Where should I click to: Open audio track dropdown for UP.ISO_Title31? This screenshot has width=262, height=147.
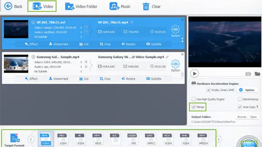pyautogui.click(x=81, y=32)
